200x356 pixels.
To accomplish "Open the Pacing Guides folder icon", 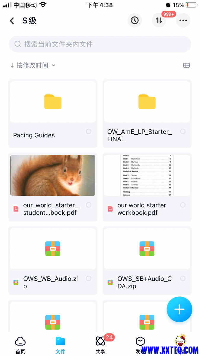I will (x=53, y=102).
